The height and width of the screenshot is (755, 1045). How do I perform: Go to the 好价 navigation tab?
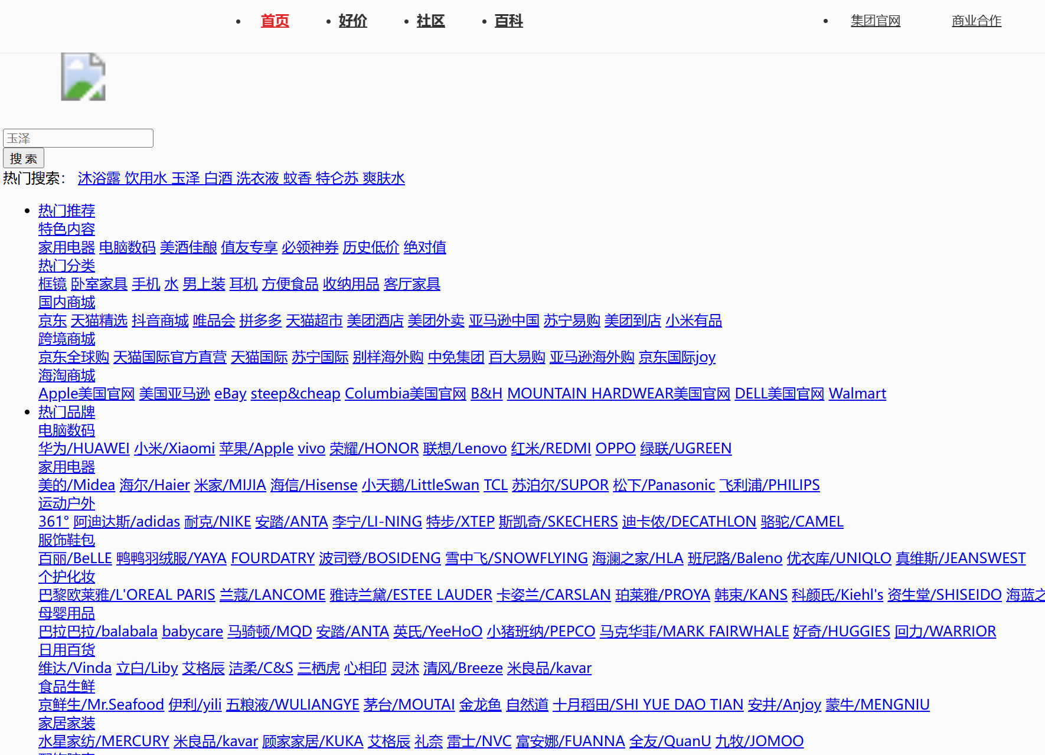click(x=353, y=21)
